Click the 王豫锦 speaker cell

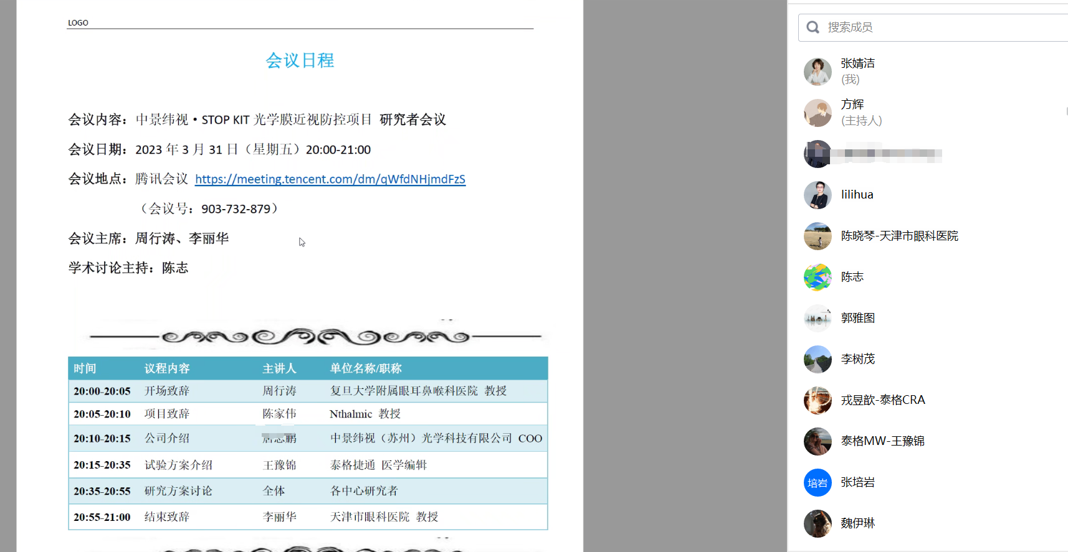pyautogui.click(x=279, y=465)
